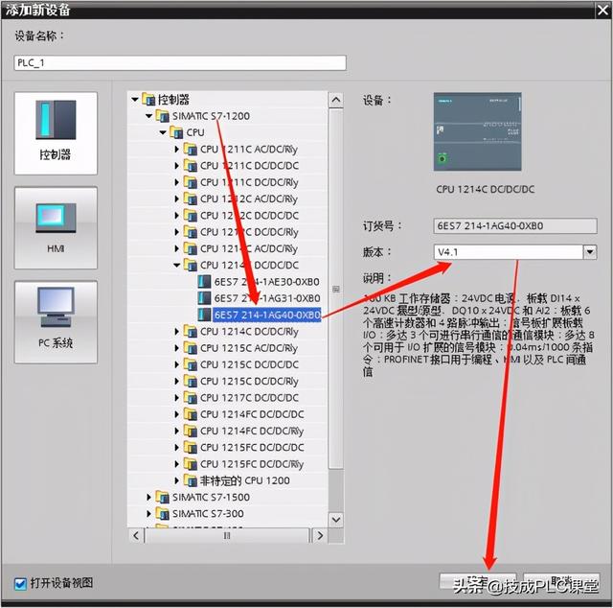This screenshot has width=613, height=608.
Task: Select the 非特定的 CPU 1200 row
Action: tap(245, 480)
